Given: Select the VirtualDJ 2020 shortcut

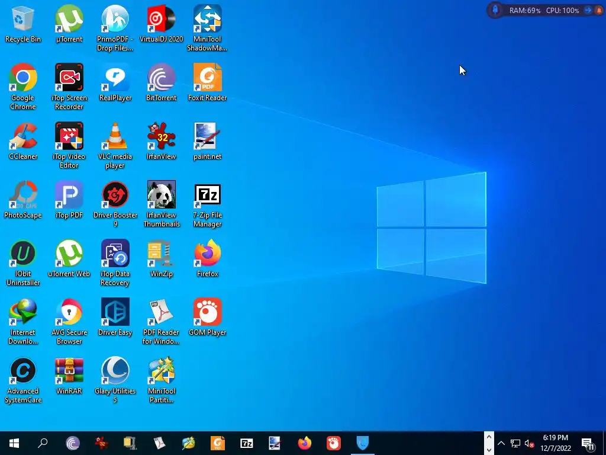Looking at the screenshot, I should point(161,24).
